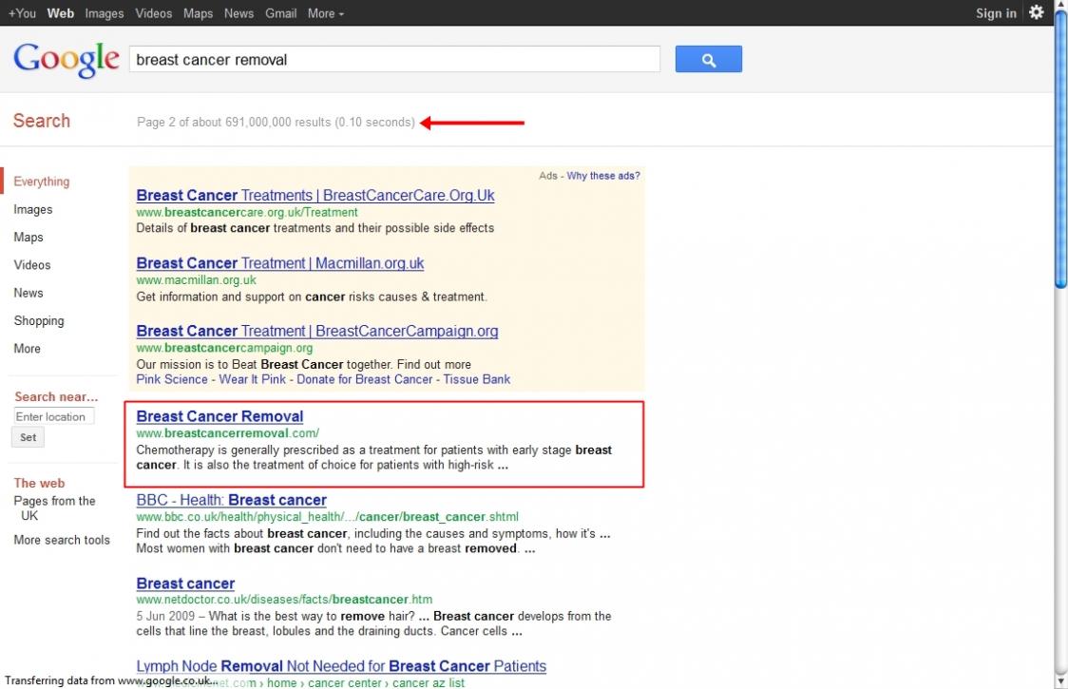Filter results by Videos in sidebar

pos(32,265)
